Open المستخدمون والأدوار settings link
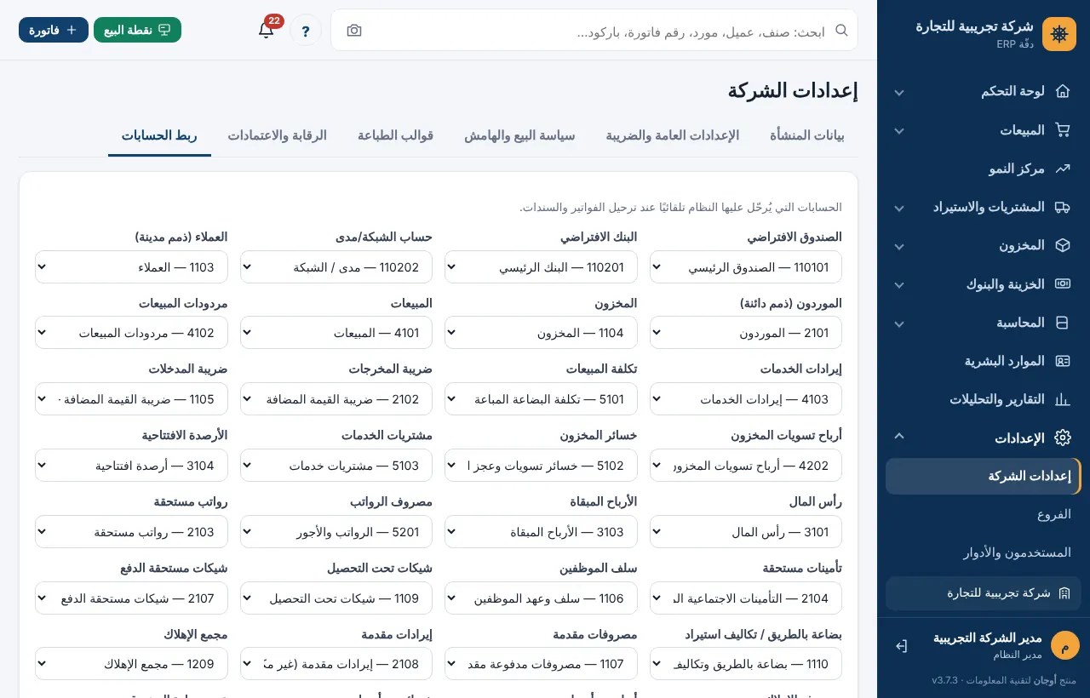This screenshot has height=698, width=1090. pos(984,552)
